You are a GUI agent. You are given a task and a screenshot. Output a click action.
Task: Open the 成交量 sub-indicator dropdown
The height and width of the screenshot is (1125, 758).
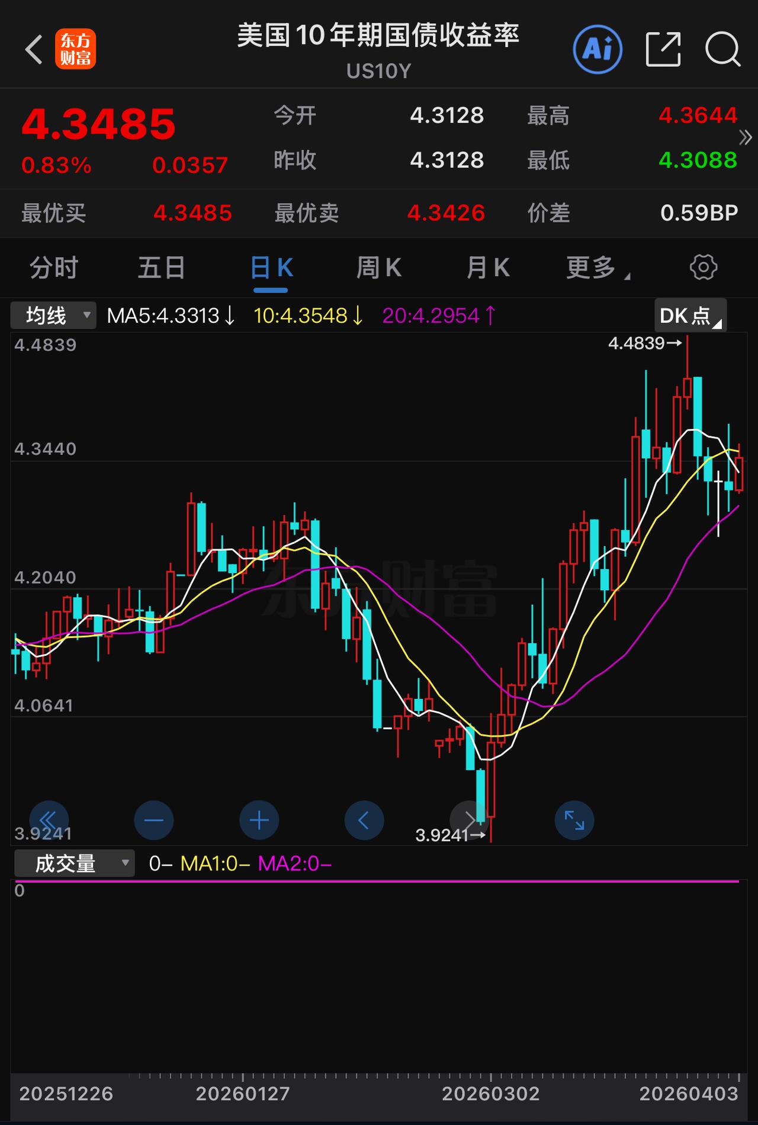click(74, 863)
